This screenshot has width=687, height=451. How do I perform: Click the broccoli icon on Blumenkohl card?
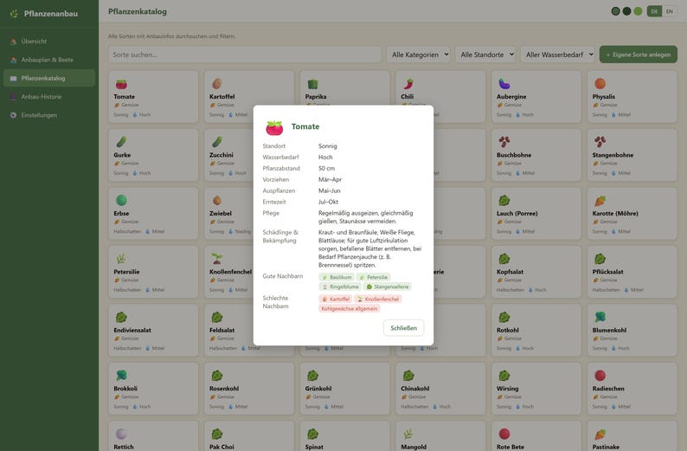[x=600, y=317]
